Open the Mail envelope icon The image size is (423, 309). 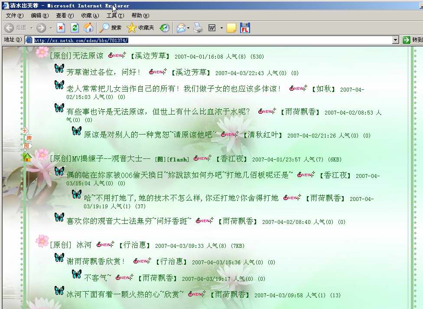tap(181, 27)
